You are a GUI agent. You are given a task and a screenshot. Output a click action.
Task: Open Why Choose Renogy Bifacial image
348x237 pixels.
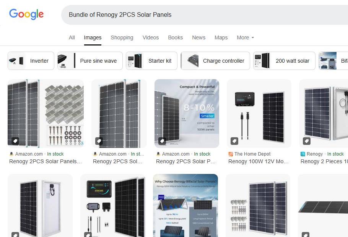click(x=185, y=206)
